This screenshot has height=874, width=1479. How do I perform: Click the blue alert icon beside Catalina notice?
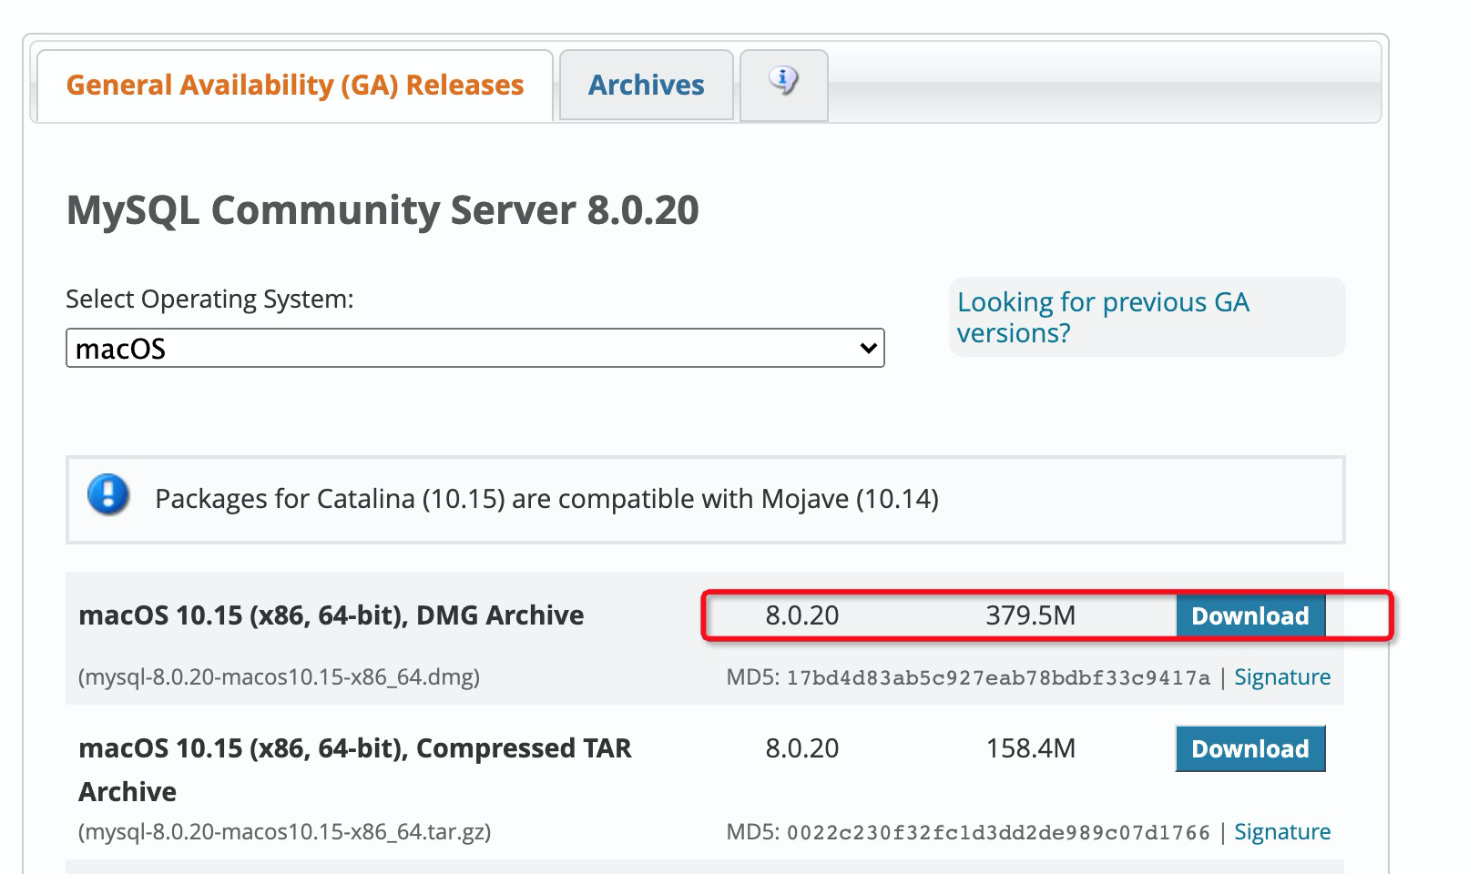pyautogui.click(x=107, y=499)
